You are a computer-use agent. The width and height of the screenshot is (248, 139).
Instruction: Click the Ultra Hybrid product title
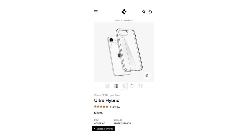107,100
